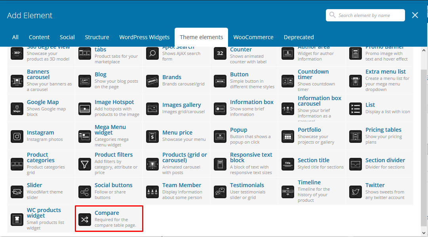Show All elements tab
The height and width of the screenshot is (237, 428).
click(15, 37)
